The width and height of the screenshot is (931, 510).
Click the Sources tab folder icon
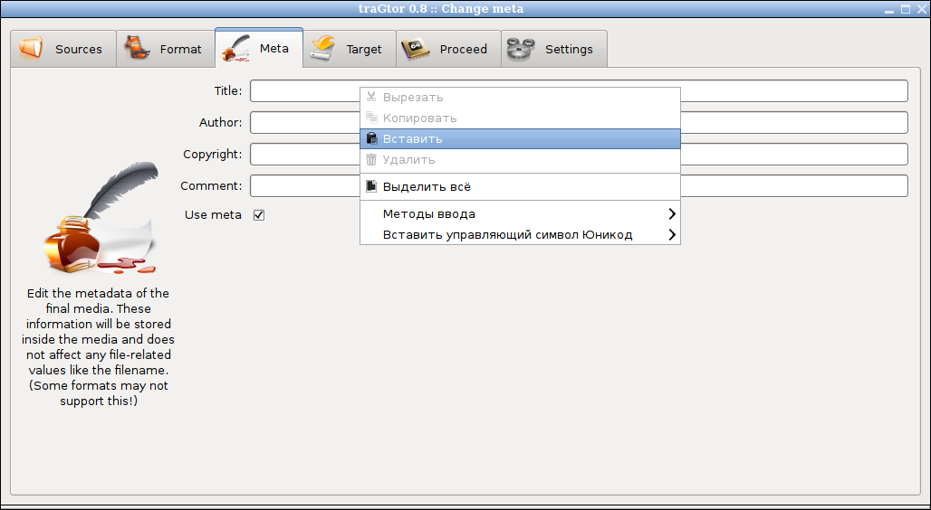30,49
